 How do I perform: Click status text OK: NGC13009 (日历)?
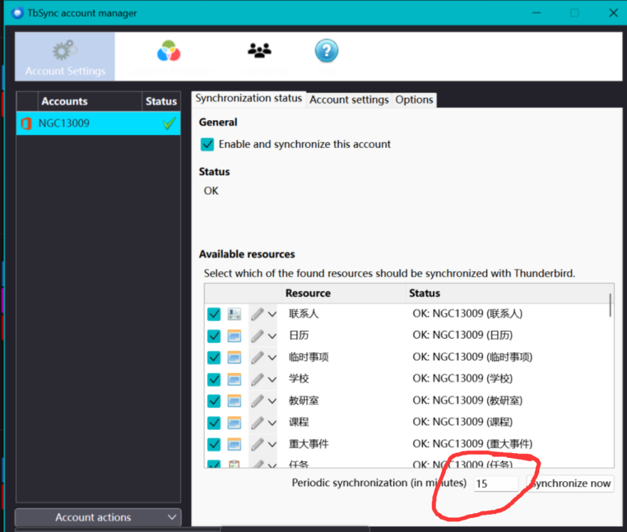[463, 335]
